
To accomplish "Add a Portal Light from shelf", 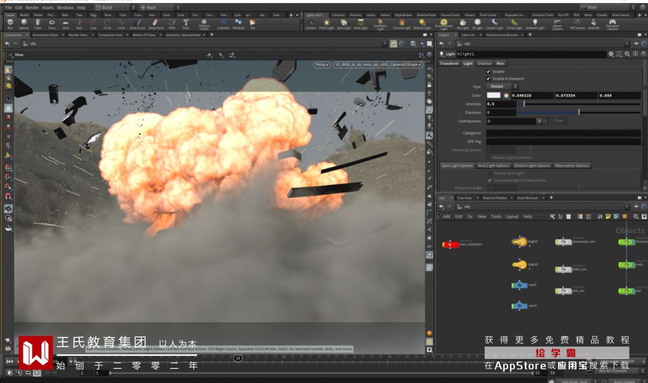I will [x=514, y=24].
